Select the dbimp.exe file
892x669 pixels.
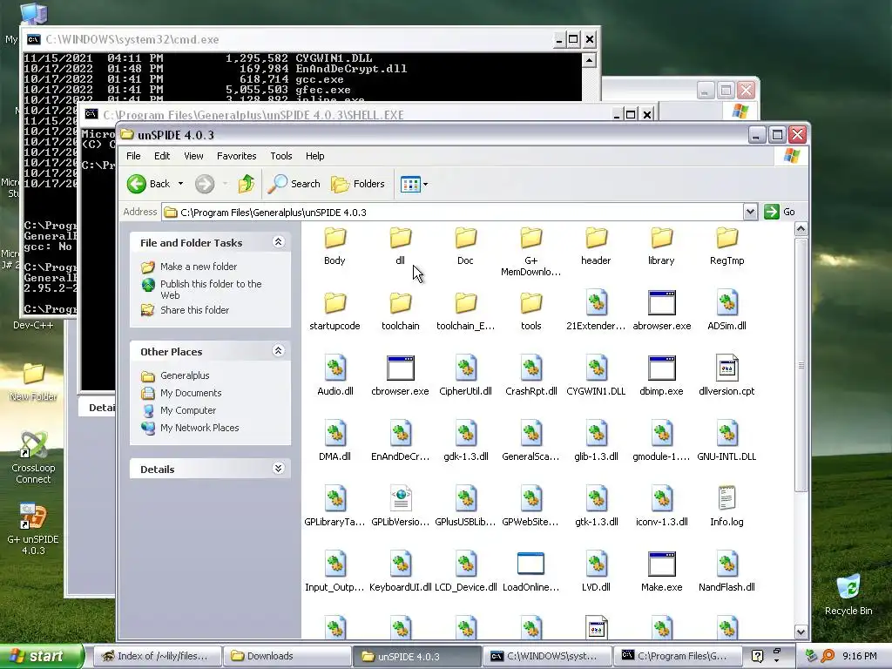click(661, 376)
